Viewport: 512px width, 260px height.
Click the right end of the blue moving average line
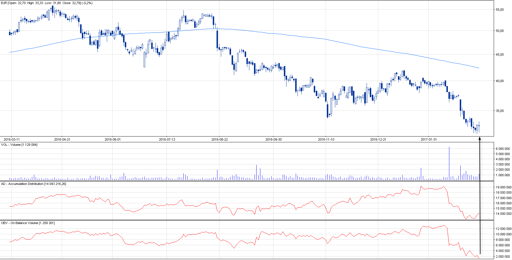[x=479, y=68]
